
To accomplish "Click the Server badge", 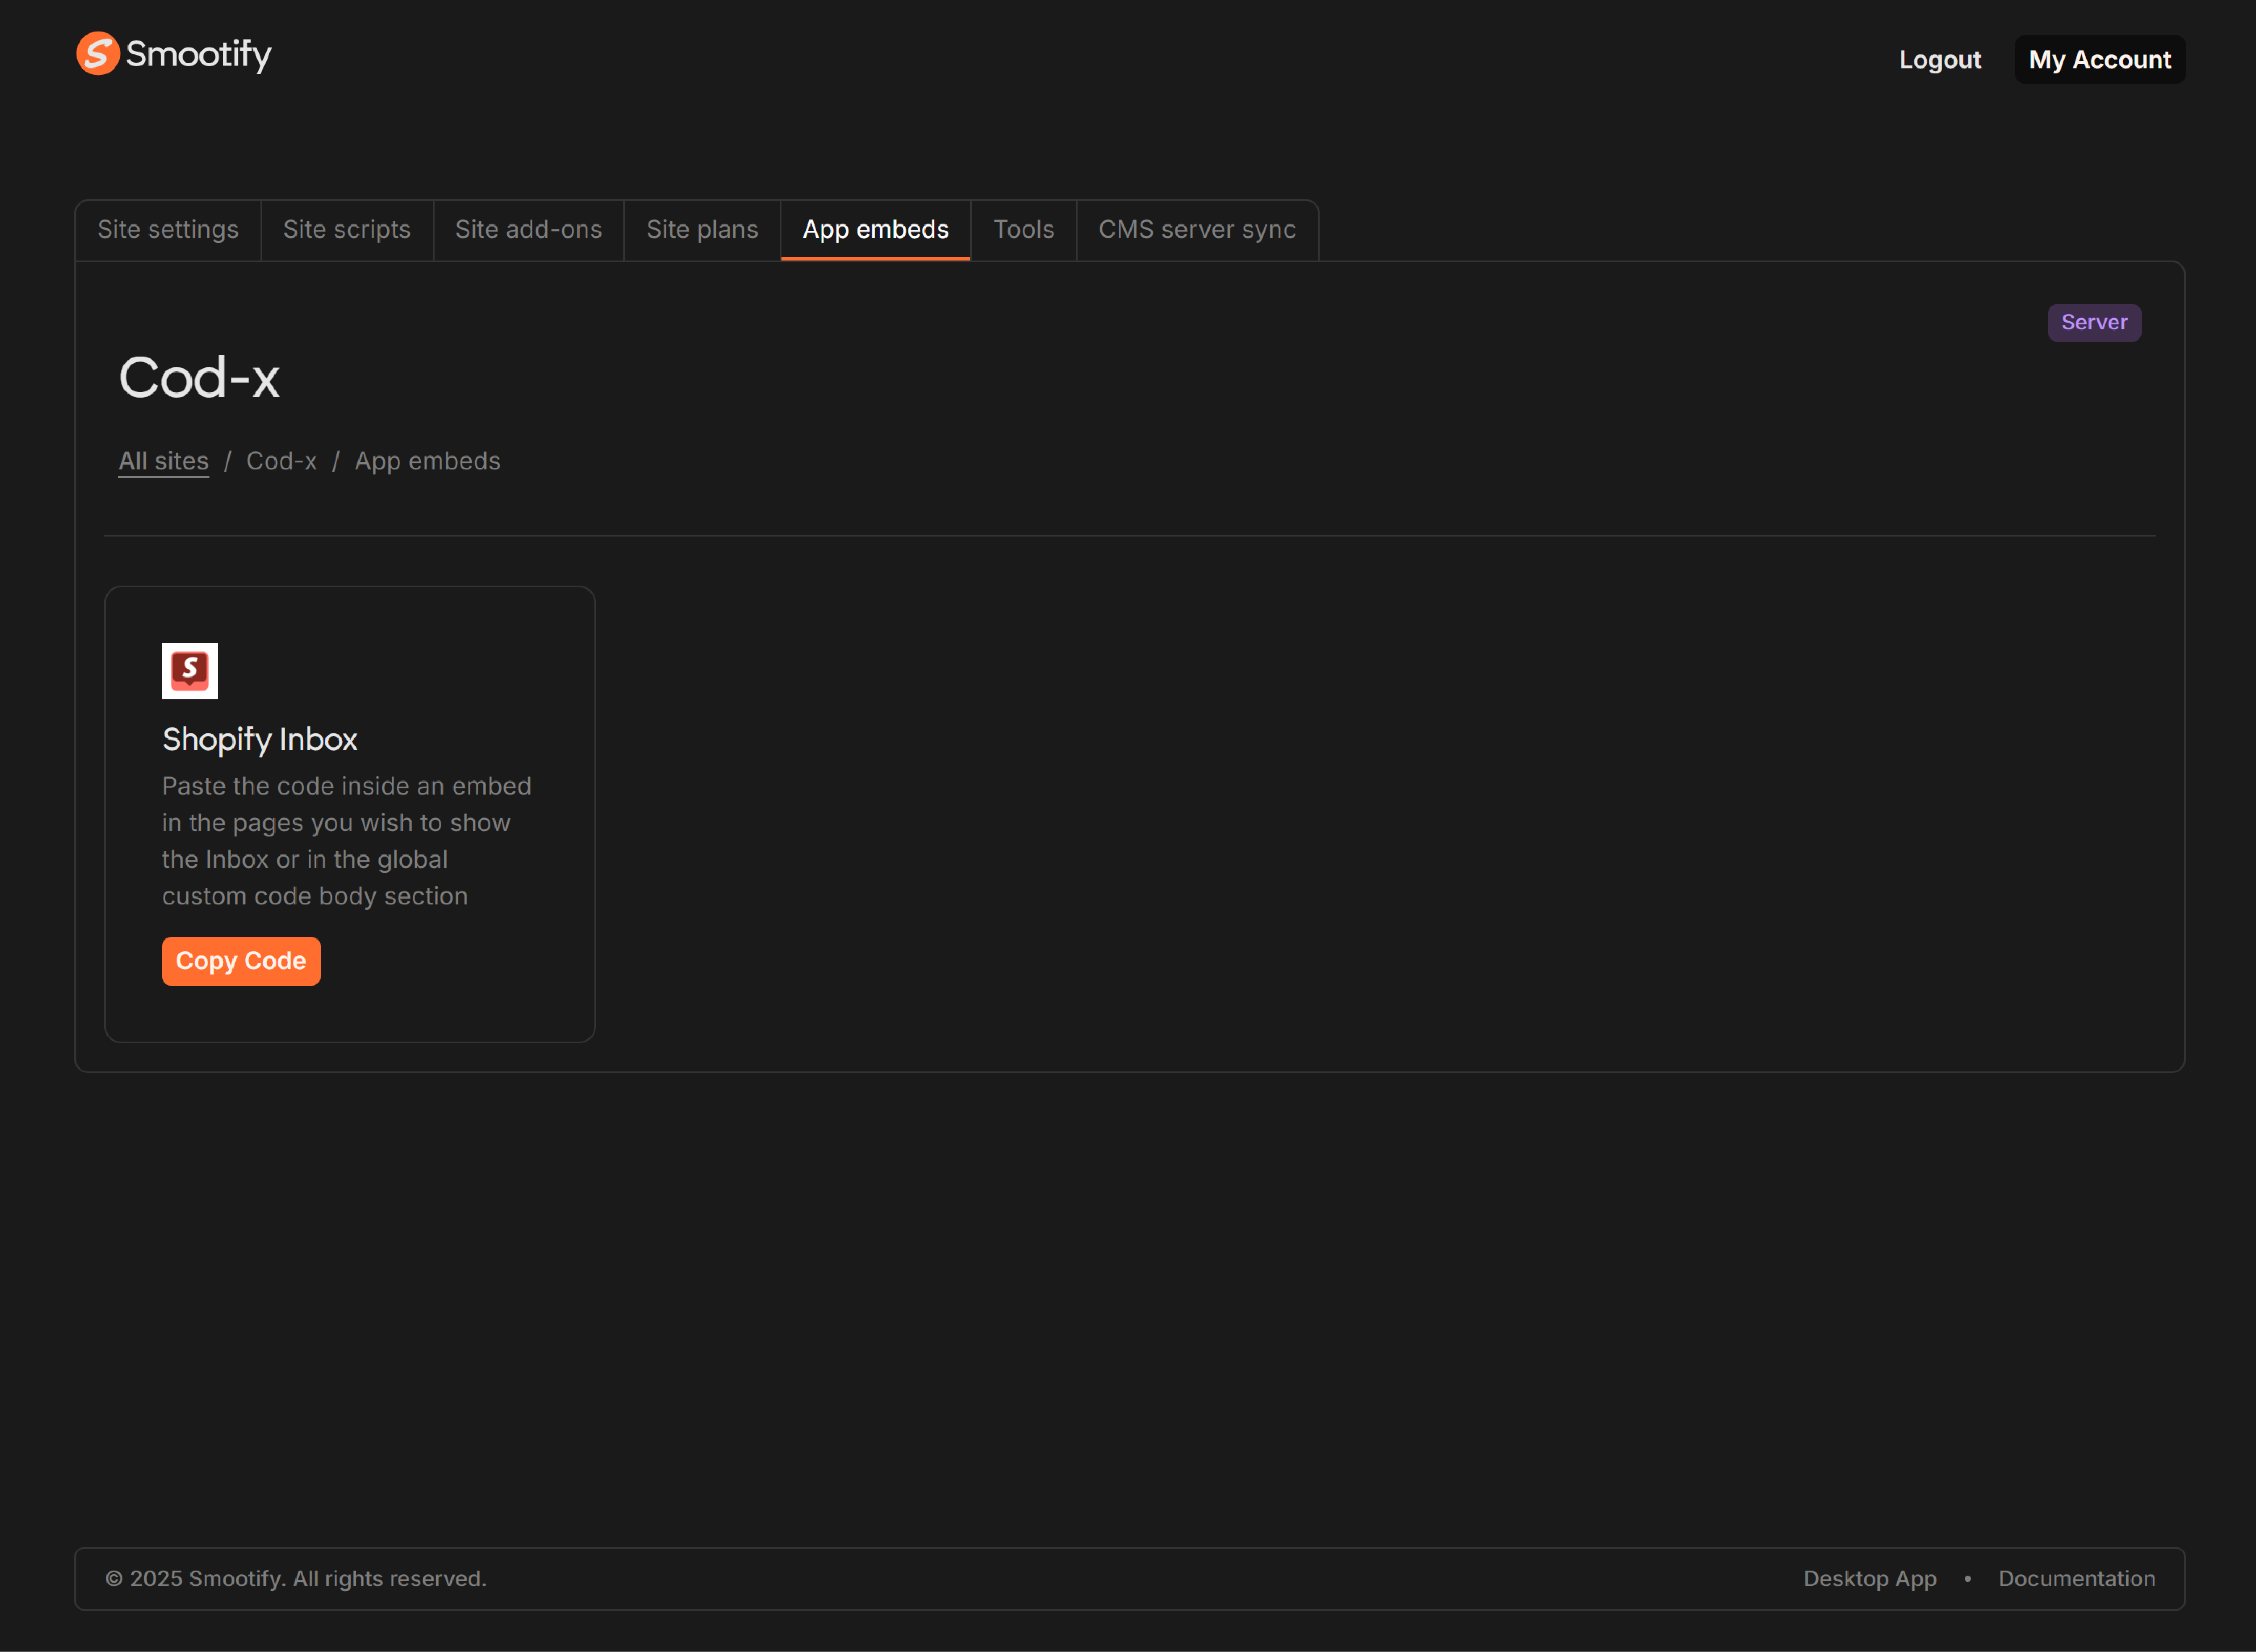I will pos(2094,322).
